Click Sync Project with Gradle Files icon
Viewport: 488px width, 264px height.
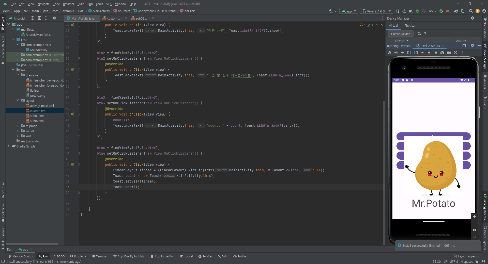[x=456, y=11]
